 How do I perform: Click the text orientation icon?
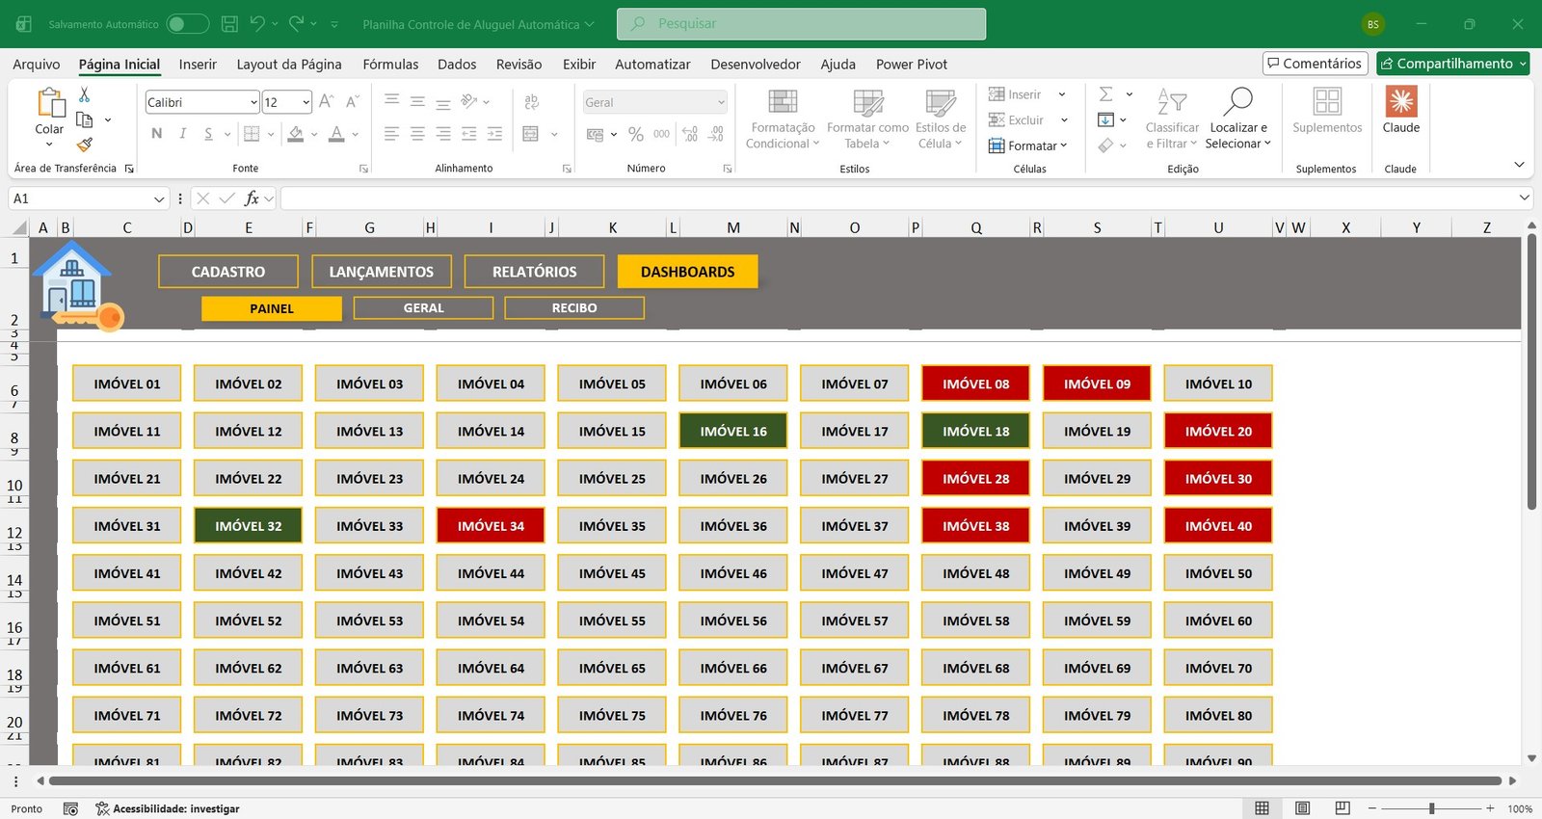click(x=469, y=101)
